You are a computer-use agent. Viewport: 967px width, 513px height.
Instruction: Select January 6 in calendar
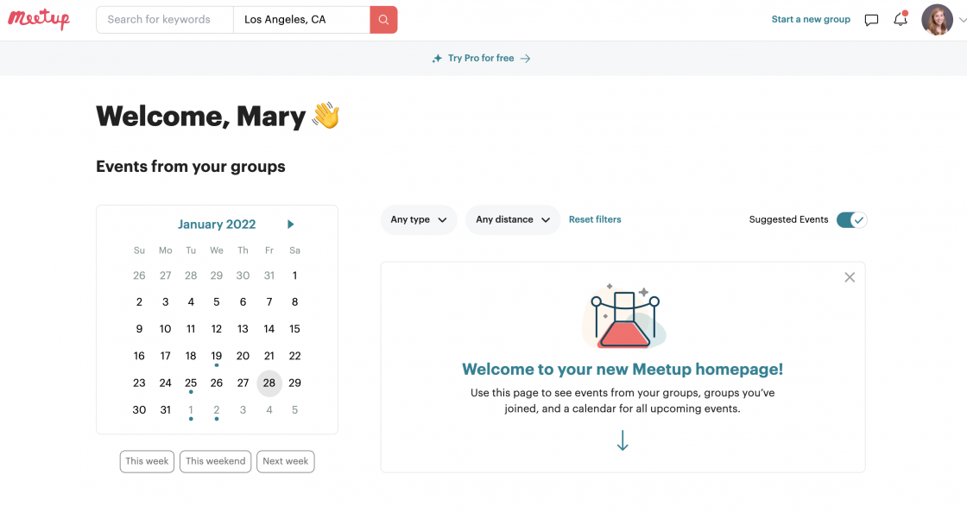243,302
